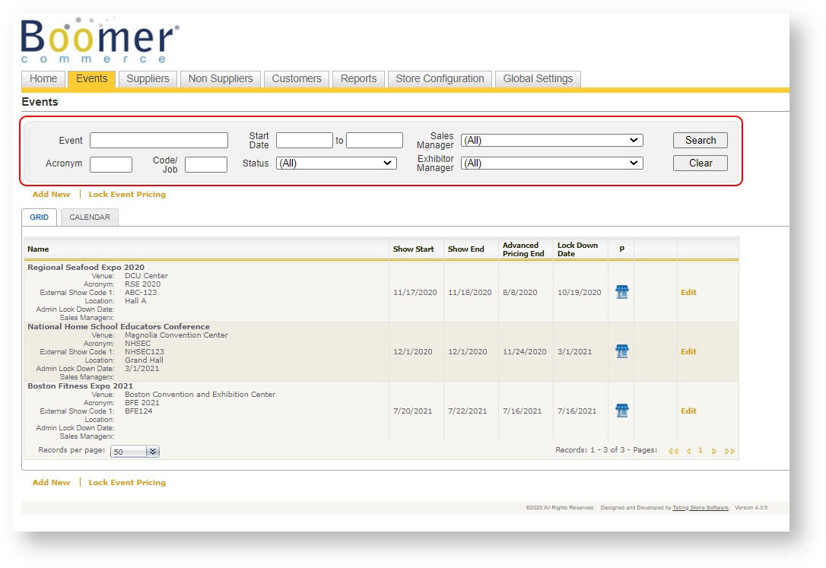Image resolution: width=826 pixels, height=568 pixels.
Task: Edit the Boston Fitness Expo 2021 event
Action: [688, 411]
